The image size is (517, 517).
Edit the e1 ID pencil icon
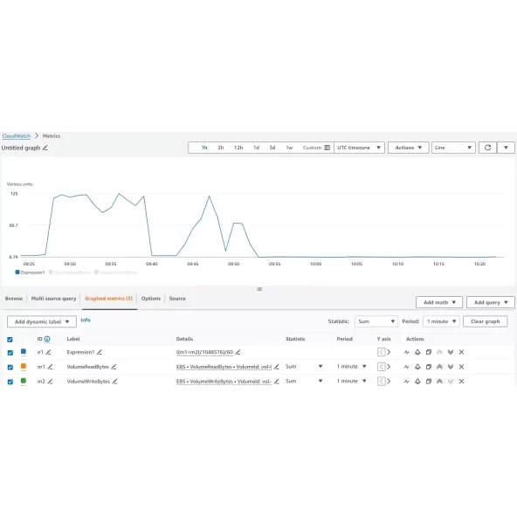pos(48,352)
